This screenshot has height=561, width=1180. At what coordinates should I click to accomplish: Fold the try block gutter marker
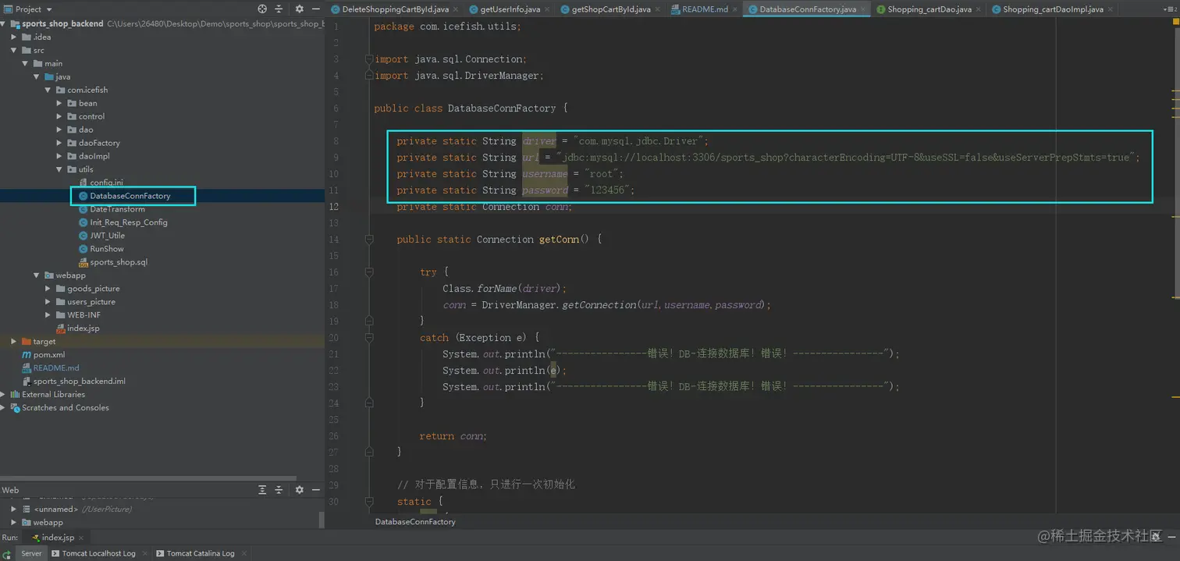(369, 272)
